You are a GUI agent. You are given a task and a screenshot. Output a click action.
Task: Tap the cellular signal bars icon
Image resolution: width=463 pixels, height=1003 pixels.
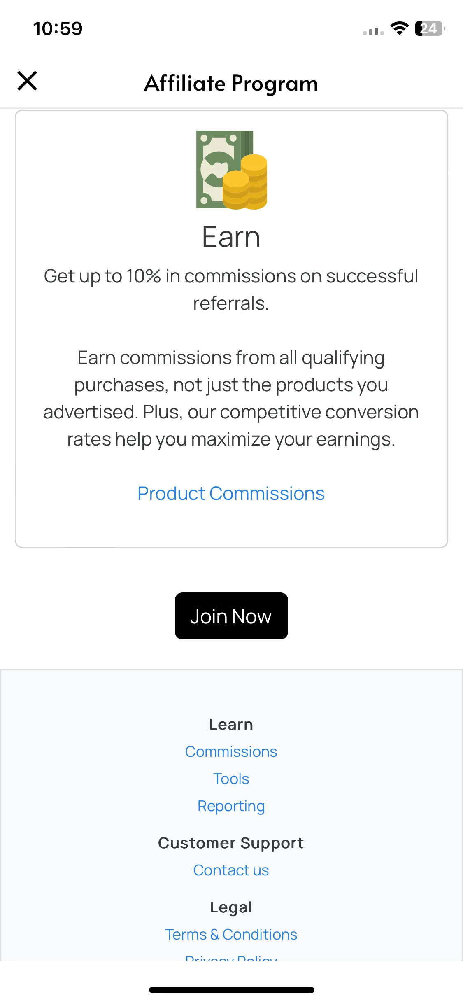(x=373, y=31)
